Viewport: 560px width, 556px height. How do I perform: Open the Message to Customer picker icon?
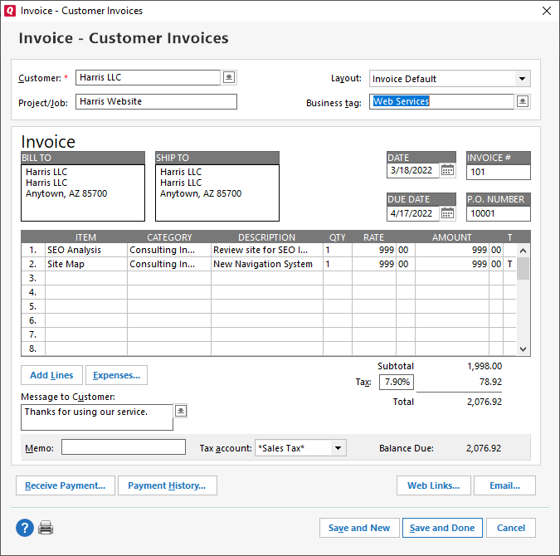(x=181, y=411)
